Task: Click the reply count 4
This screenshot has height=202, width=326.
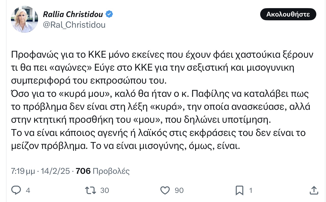Action: [28, 190]
